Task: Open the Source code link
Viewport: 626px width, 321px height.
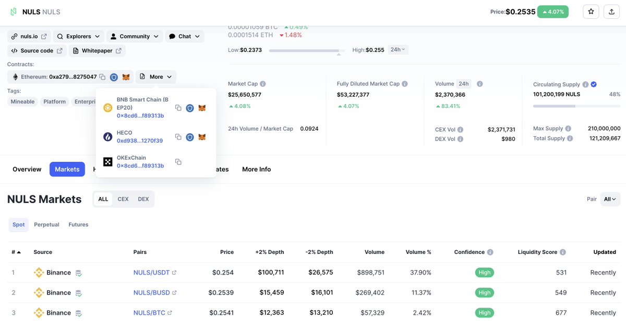Action: (x=37, y=50)
